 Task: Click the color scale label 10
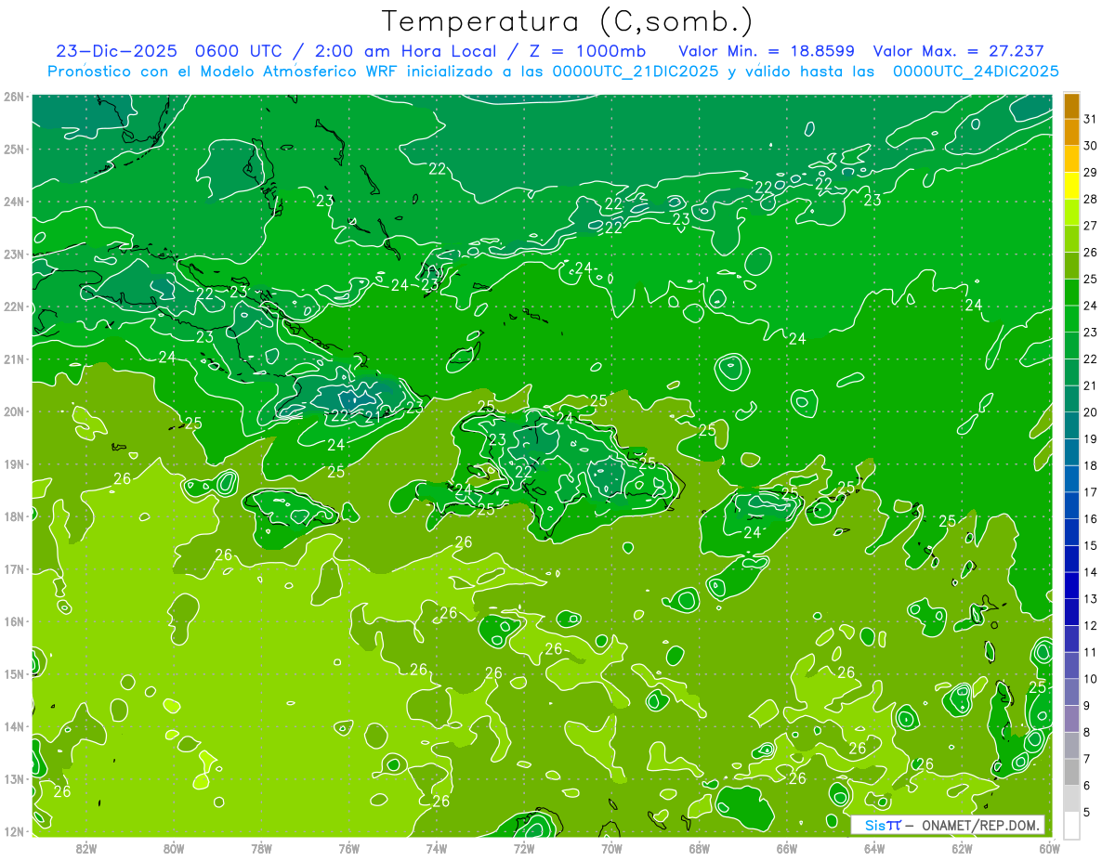(x=1090, y=678)
